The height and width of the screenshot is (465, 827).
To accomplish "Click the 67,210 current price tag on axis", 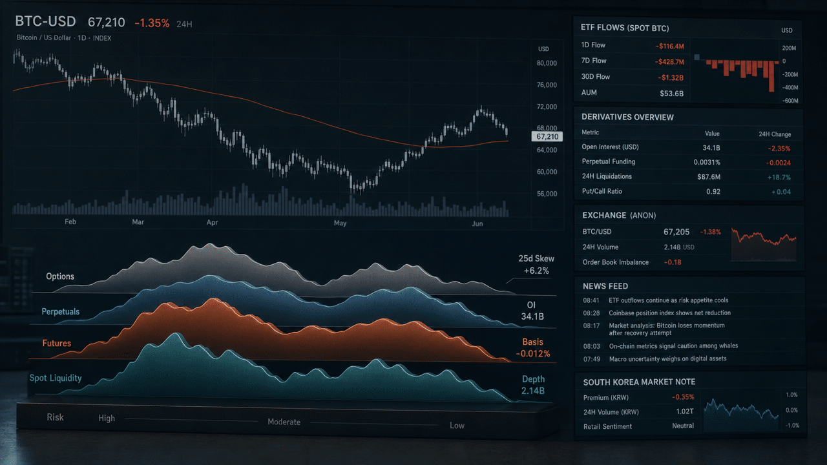I will pyautogui.click(x=547, y=137).
